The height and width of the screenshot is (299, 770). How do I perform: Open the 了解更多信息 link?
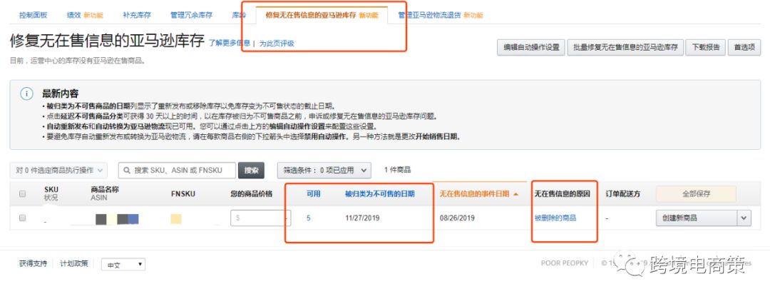pyautogui.click(x=229, y=44)
